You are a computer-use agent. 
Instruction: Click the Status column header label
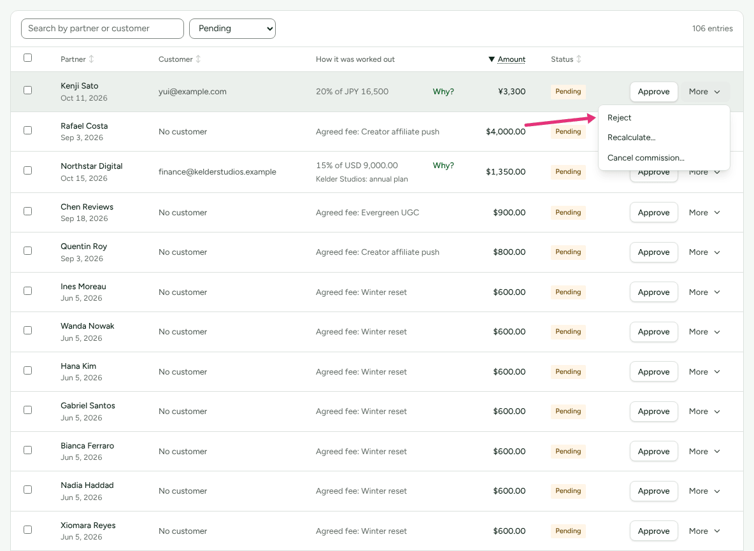(x=562, y=59)
